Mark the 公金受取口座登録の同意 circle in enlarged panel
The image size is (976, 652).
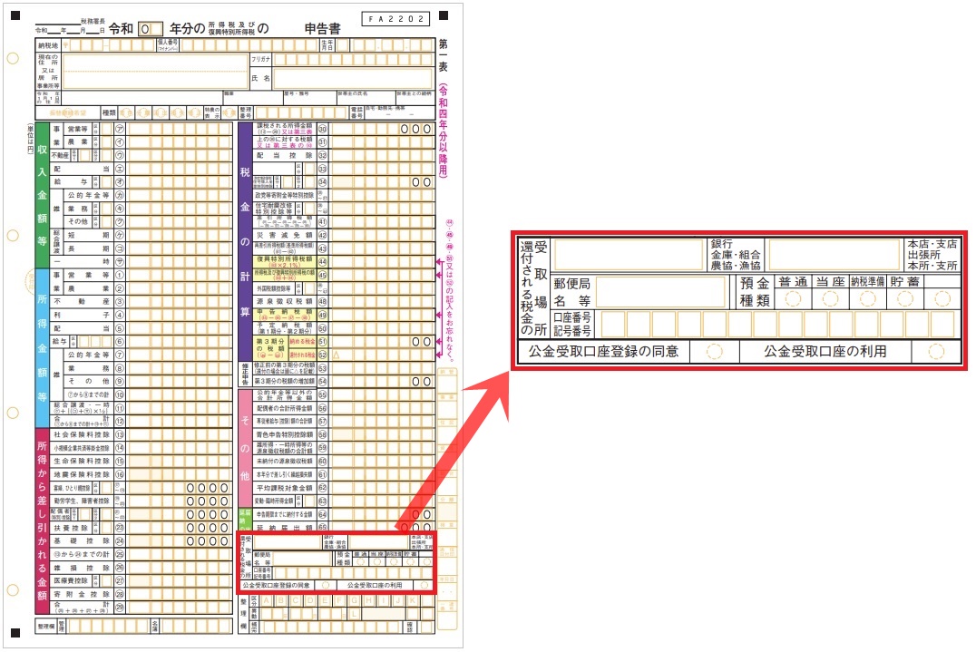pyautogui.click(x=715, y=352)
